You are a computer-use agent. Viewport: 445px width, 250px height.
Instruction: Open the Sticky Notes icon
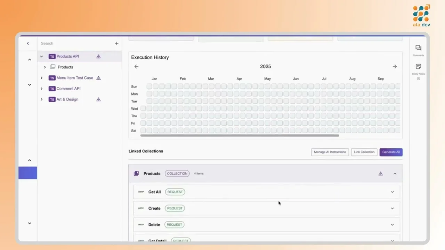418,67
